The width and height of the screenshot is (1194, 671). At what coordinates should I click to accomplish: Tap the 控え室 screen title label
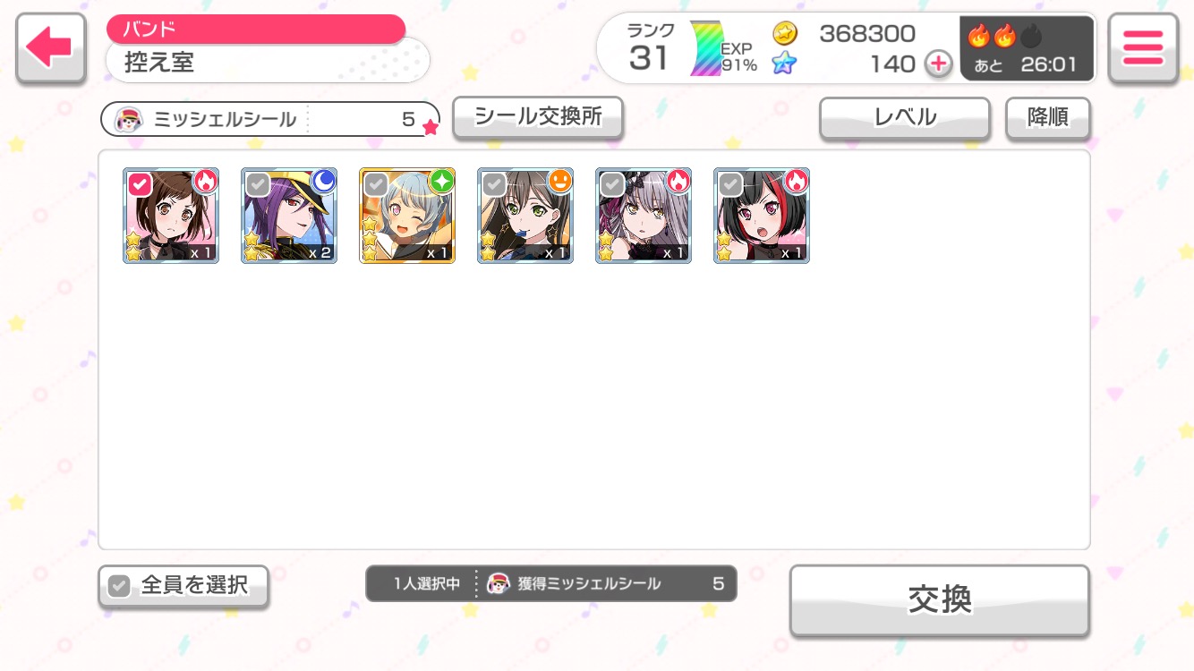coord(159,63)
